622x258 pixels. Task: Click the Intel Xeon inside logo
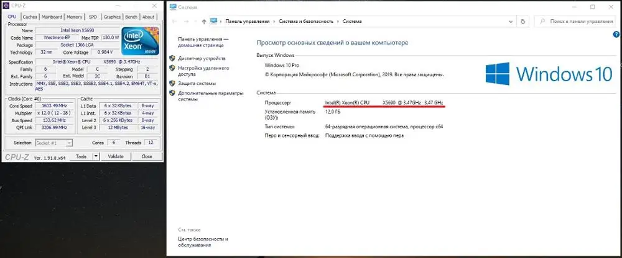click(140, 41)
